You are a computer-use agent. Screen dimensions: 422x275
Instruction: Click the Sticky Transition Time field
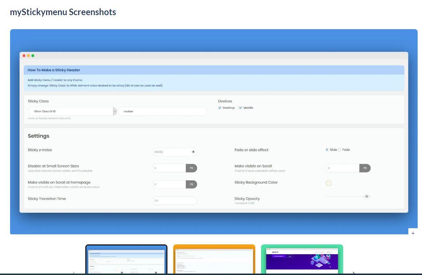pyautogui.click(x=174, y=200)
